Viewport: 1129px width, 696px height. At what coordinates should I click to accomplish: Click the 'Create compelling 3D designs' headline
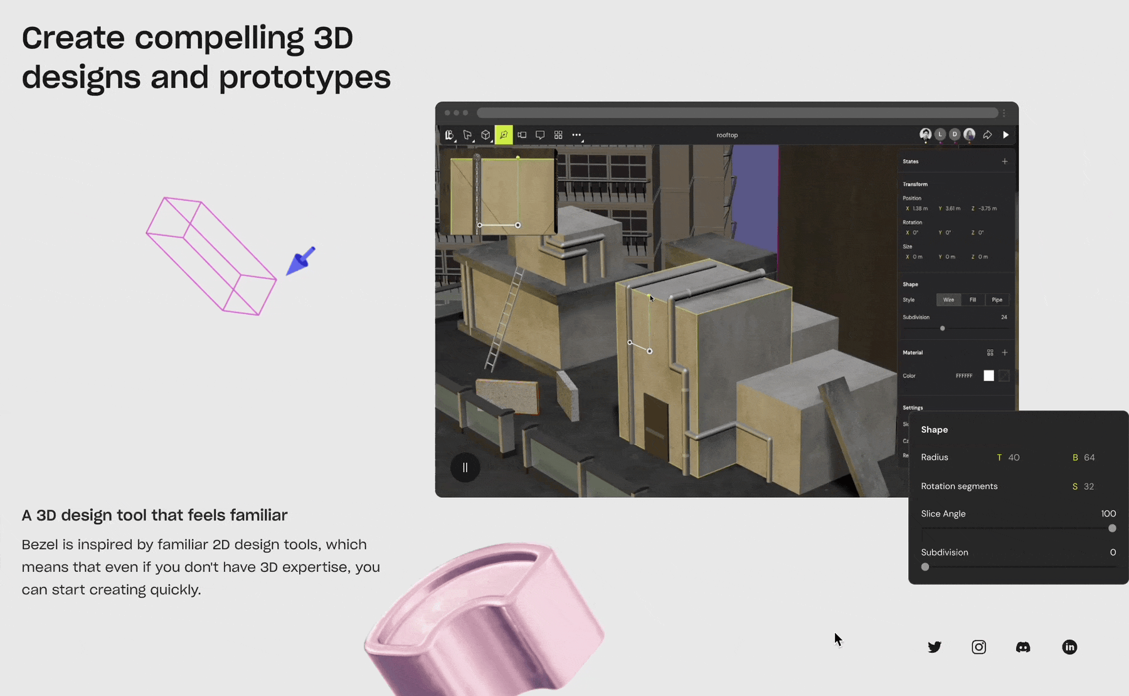pos(206,58)
